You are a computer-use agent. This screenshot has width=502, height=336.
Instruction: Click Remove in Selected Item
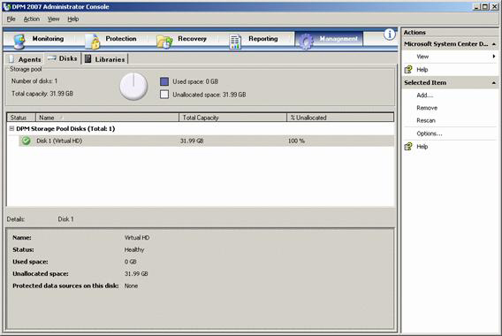pyautogui.click(x=427, y=108)
